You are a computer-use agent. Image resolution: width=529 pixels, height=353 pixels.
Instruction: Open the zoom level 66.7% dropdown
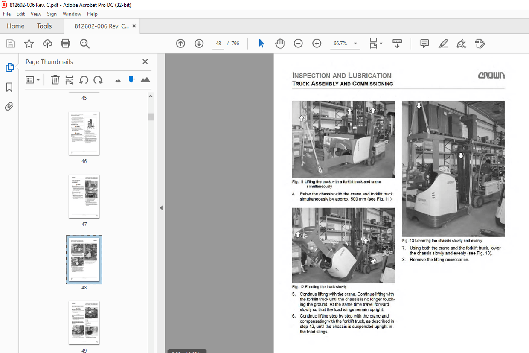(355, 44)
